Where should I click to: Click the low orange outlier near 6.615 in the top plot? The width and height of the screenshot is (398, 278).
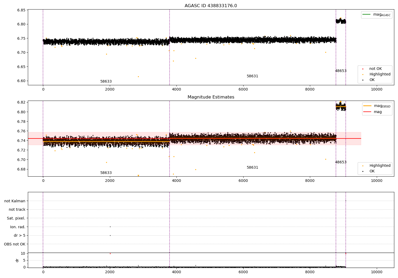[x=138, y=77]
